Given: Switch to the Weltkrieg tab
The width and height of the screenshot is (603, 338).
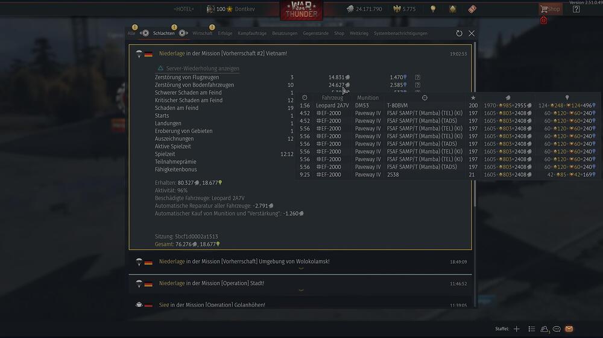Looking at the screenshot, I should pyautogui.click(x=359, y=33).
